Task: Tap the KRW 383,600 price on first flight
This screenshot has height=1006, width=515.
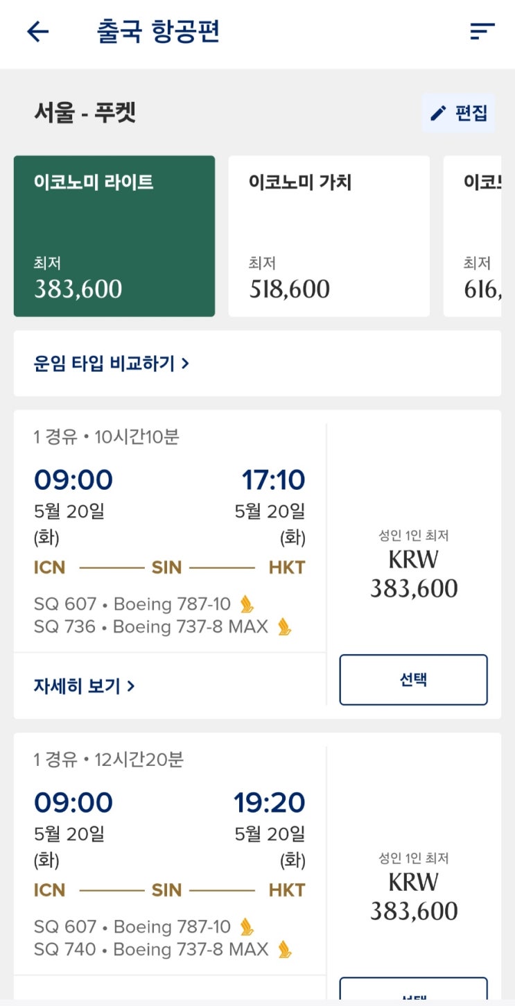Action: click(414, 575)
